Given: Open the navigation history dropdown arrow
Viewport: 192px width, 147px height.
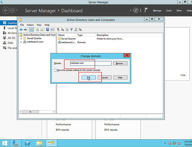Looking at the screenshot, I should click(x=17, y=10).
